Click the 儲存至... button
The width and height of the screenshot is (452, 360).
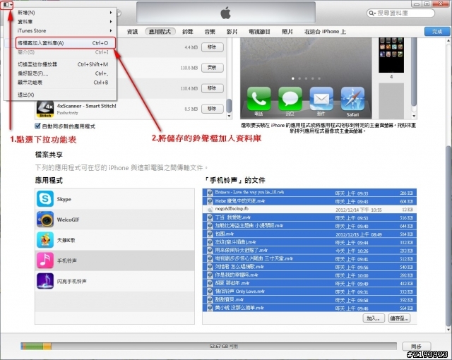pyautogui.click(x=399, y=318)
